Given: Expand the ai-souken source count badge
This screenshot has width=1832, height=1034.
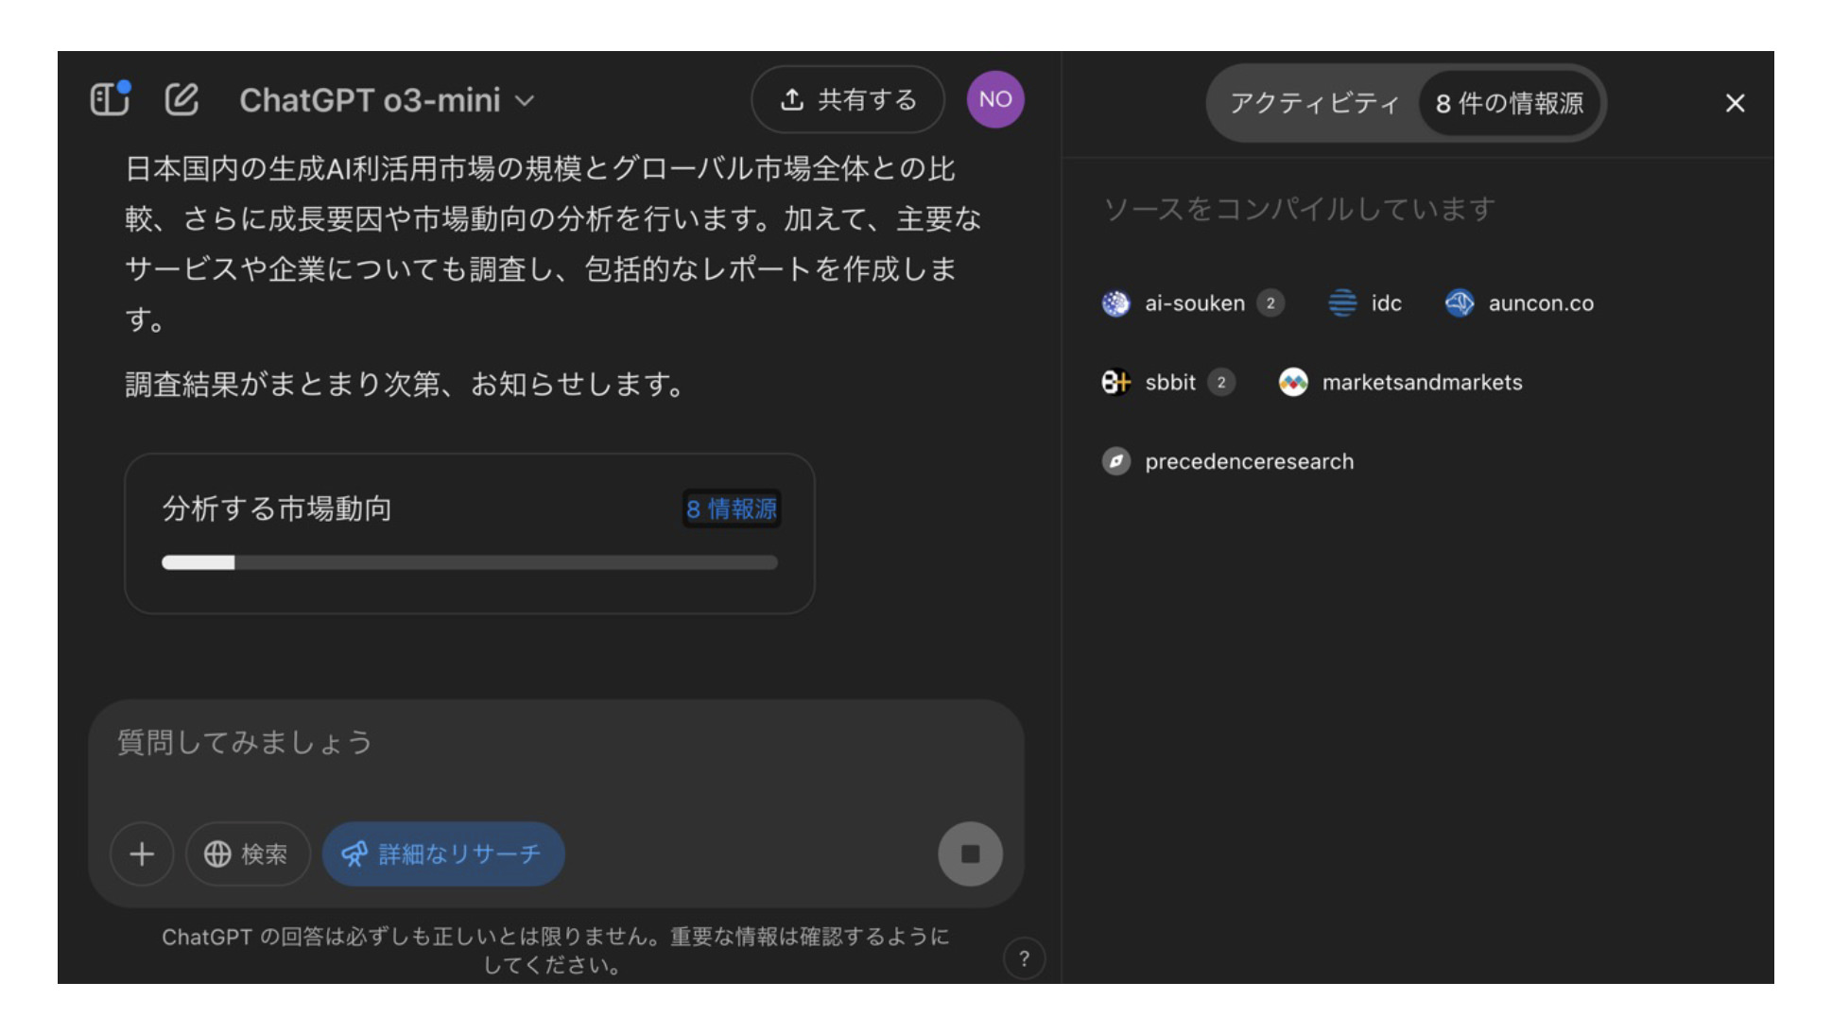Looking at the screenshot, I should point(1273,303).
